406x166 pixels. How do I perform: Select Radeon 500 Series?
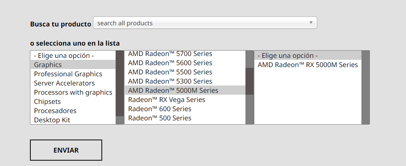click(159, 118)
